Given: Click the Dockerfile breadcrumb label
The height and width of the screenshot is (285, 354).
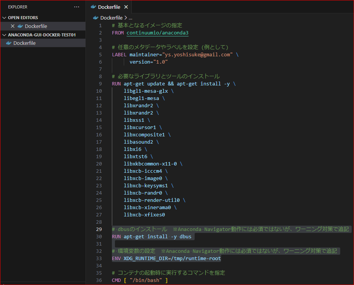Looking at the screenshot, I should click(111, 18).
